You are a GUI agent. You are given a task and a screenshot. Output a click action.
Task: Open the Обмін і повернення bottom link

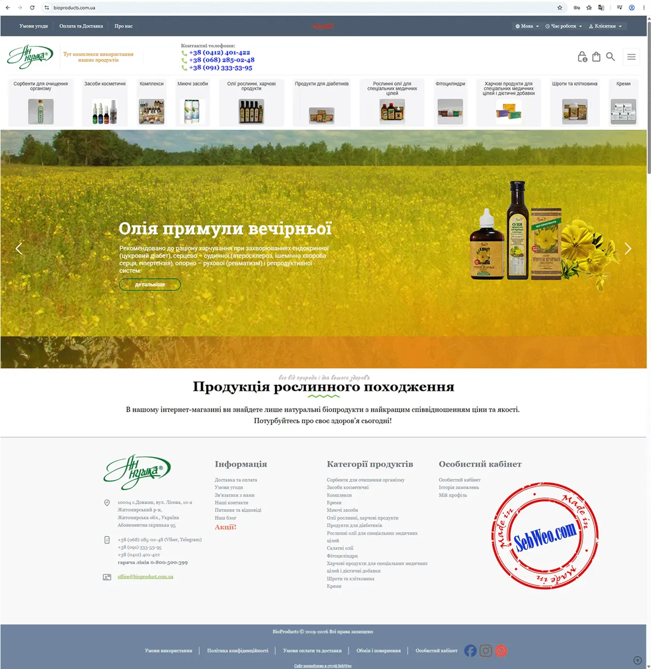coord(378,651)
